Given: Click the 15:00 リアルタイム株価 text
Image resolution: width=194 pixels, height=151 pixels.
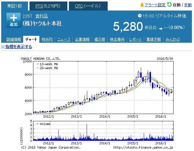Looking at the screenshot, I should tap(165, 16).
